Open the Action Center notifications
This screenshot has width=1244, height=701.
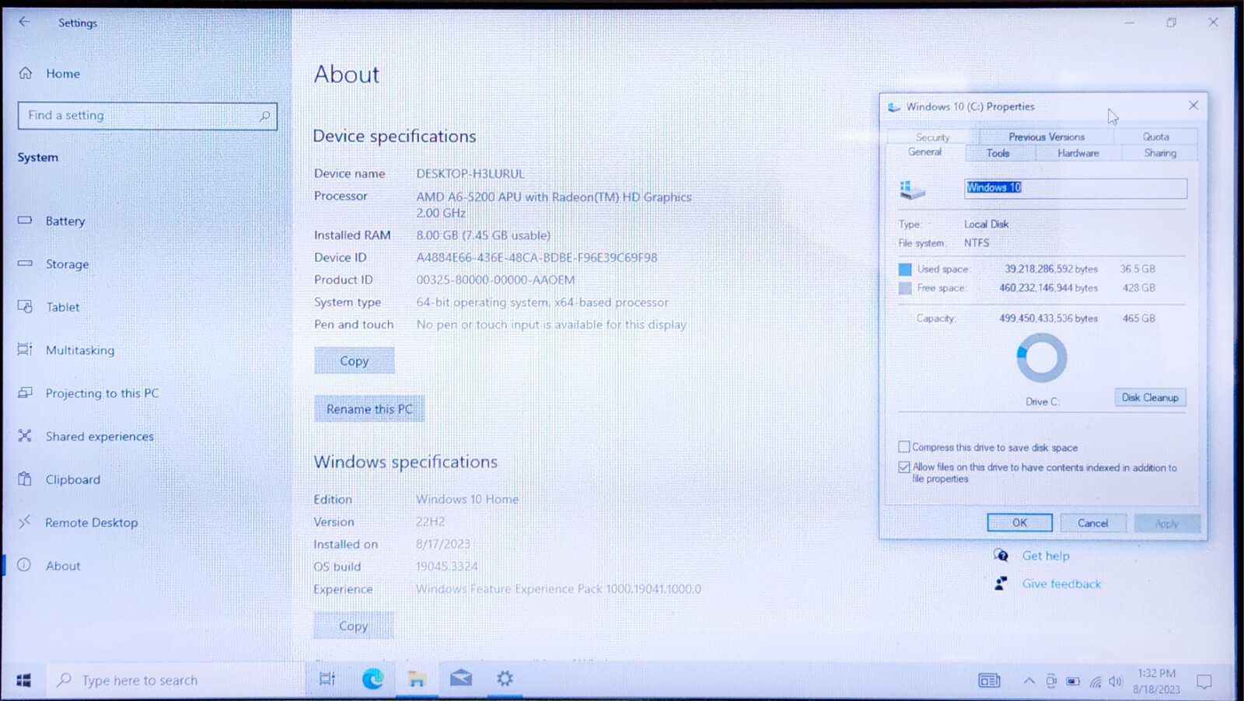tap(1204, 682)
